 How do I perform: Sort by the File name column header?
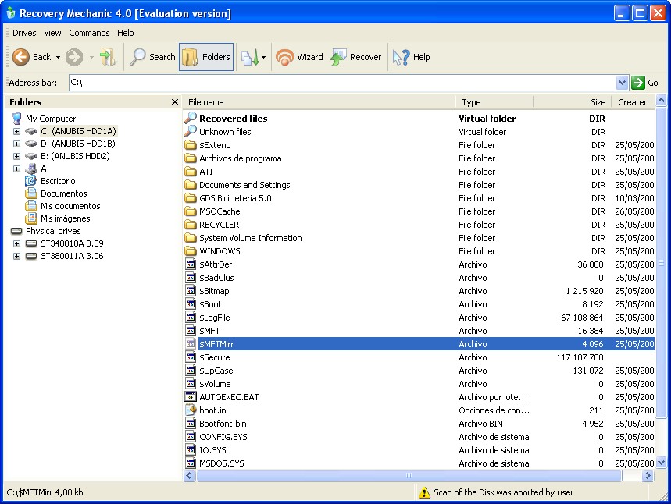click(x=319, y=102)
